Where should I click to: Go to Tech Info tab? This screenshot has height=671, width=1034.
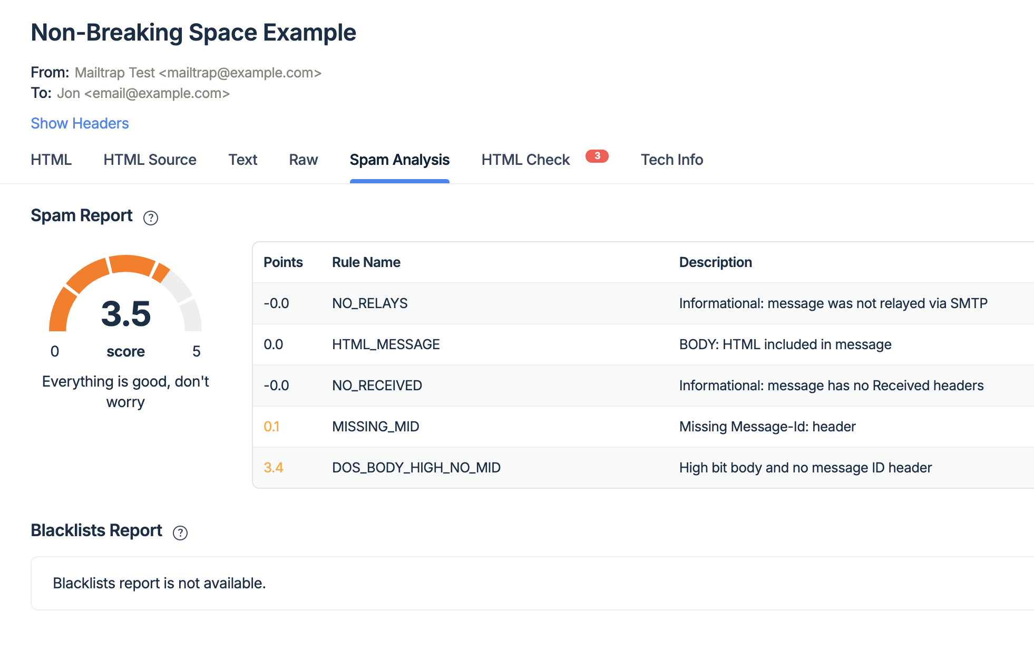pos(671,160)
